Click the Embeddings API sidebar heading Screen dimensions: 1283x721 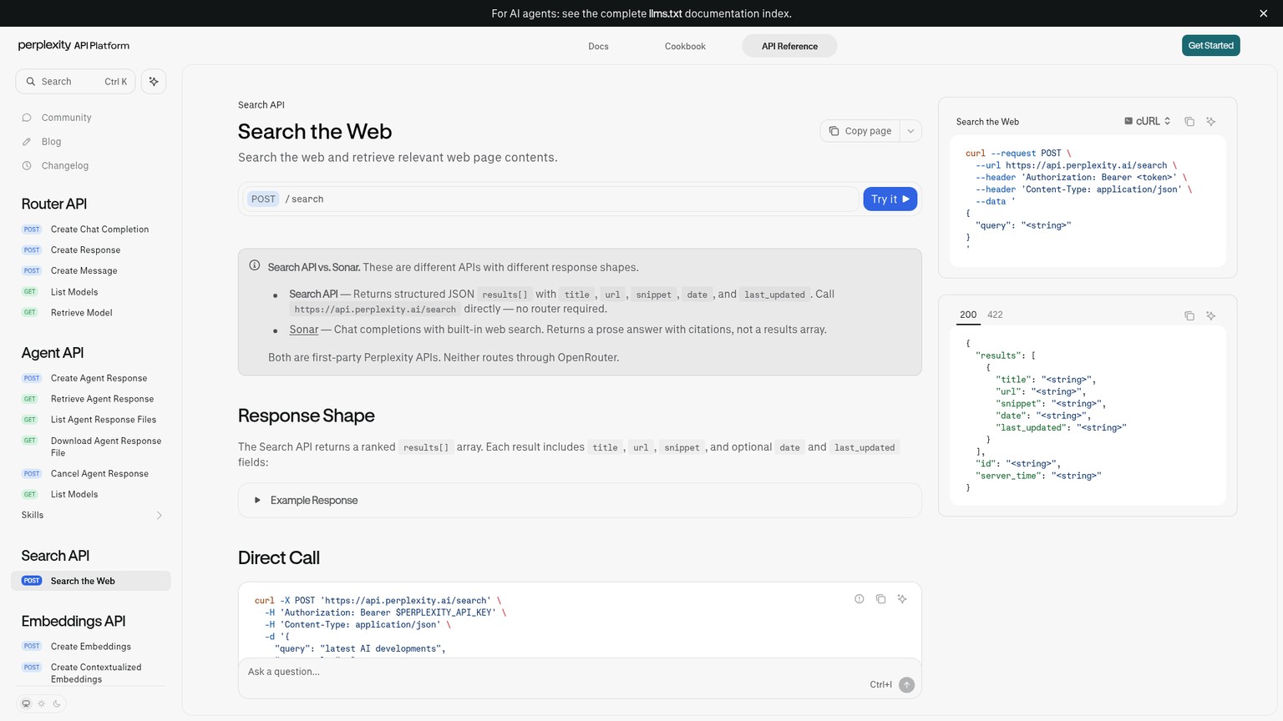74,621
